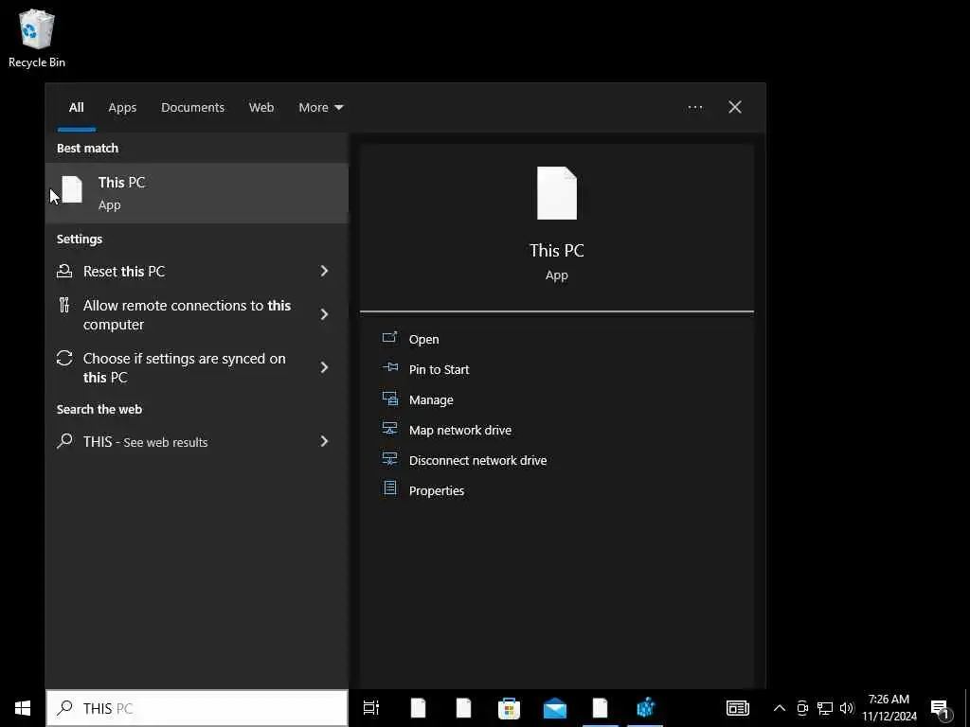This screenshot has height=727, width=970.
Task: Click the Properties list icon
Action: (389, 488)
